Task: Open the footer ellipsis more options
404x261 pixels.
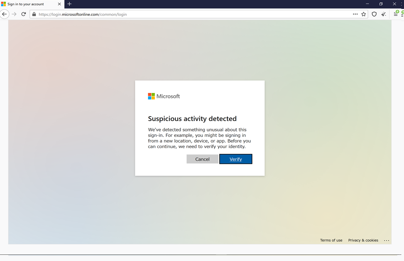Action: [387, 241]
